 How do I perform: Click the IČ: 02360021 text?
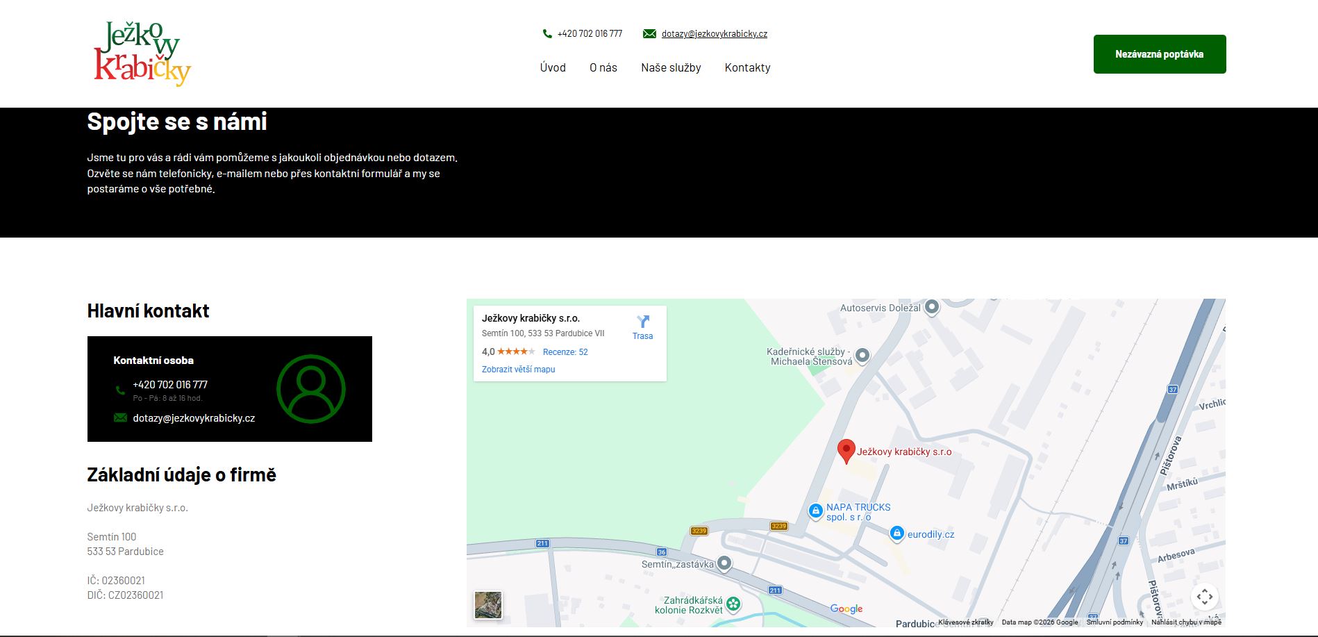pyautogui.click(x=116, y=581)
